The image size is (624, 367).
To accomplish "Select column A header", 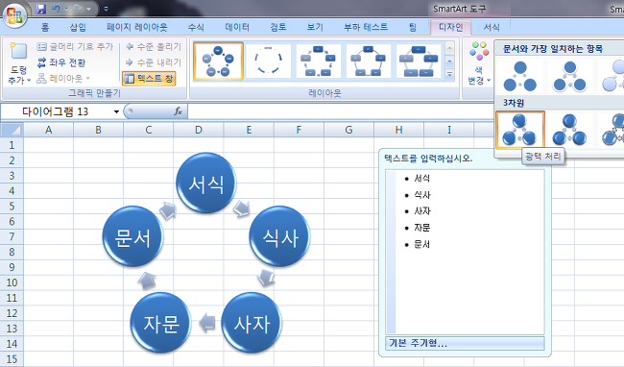I will click(x=49, y=130).
